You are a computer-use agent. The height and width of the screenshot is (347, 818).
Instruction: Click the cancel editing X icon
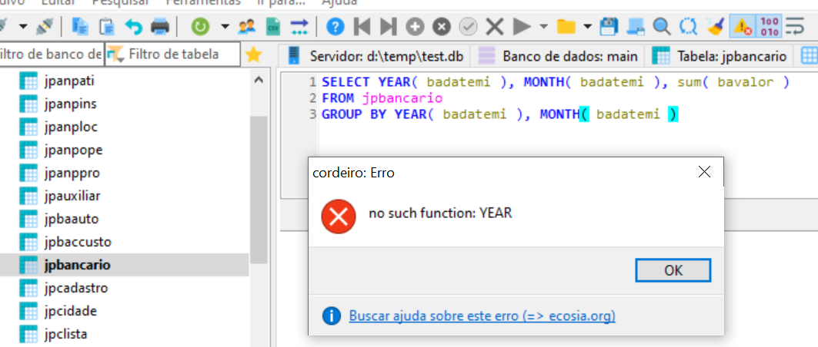tap(495, 26)
